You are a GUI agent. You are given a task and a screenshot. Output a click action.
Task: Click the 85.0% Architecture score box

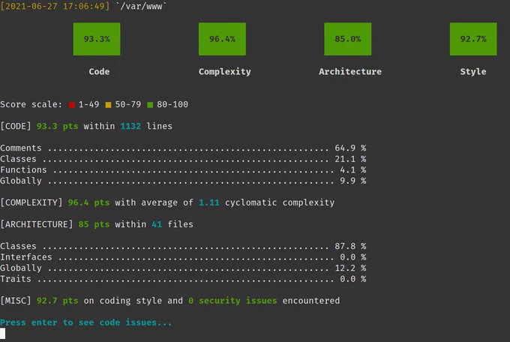348,39
